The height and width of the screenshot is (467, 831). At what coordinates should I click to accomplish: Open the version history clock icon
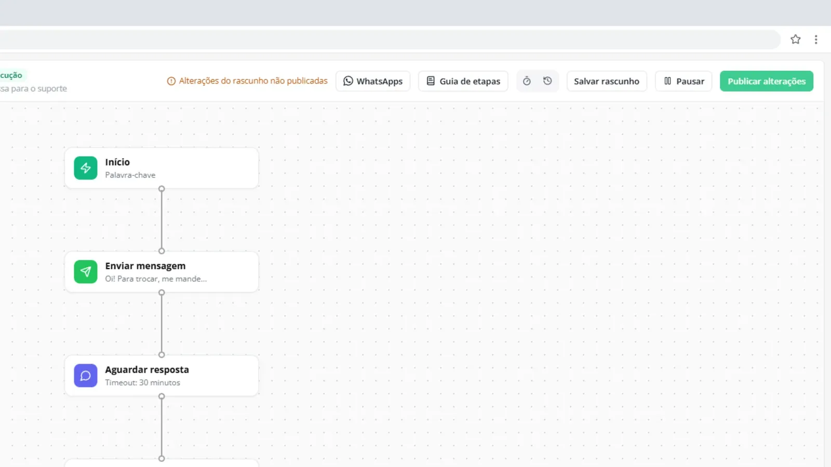(547, 81)
